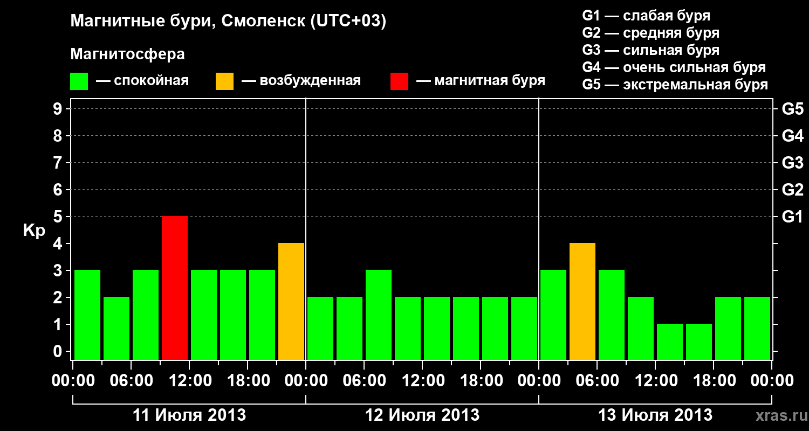Click 'G2 — средняя буря' legend line
This screenshot has height=431, width=809.
tap(650, 33)
